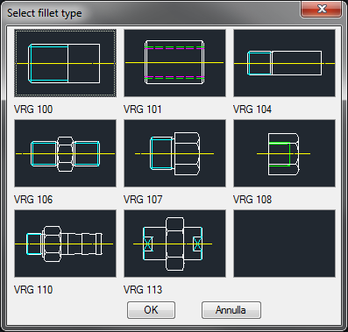Click the VRG 110 label text

33,290
